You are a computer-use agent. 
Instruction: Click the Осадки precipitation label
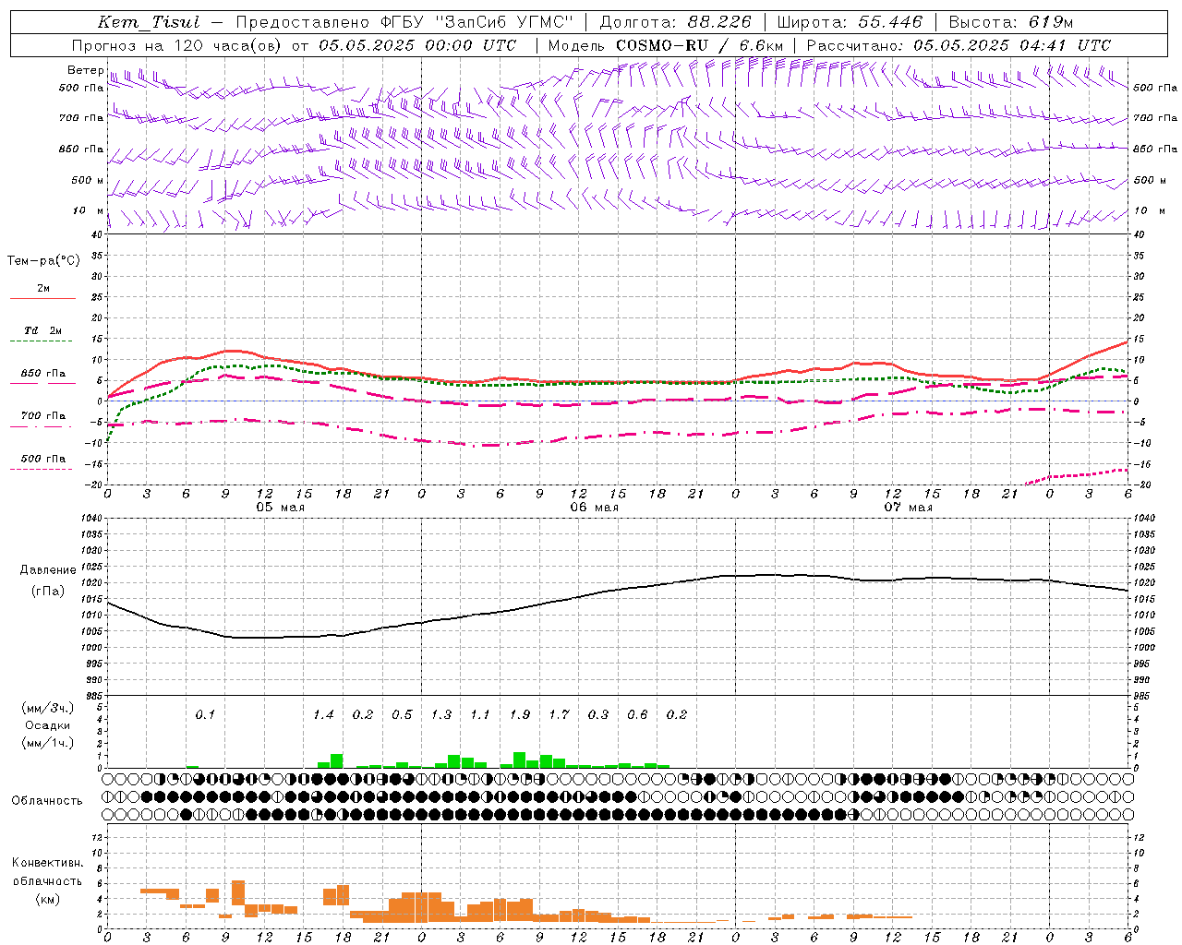coord(48,725)
